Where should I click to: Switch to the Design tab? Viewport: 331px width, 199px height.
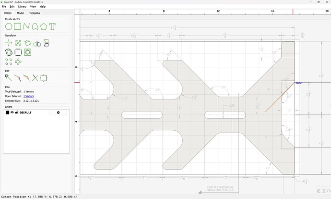click(8, 13)
